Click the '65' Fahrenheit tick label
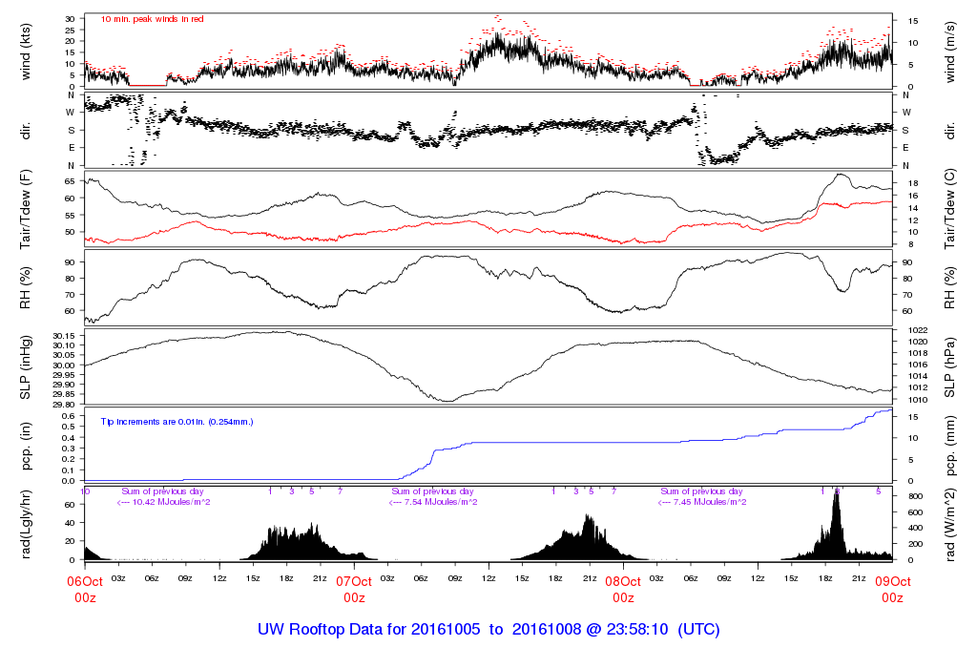The height and width of the screenshot is (668, 977). 70,181
